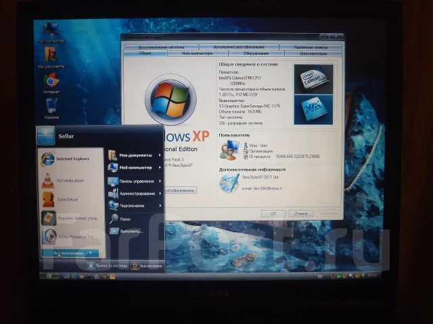Click 'NewStyleXP-2013 Lite' text

260,177
